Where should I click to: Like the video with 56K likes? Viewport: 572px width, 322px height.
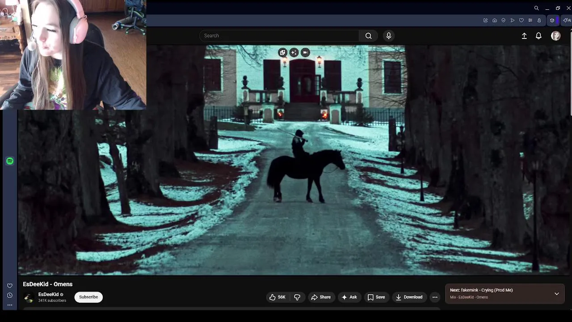[x=278, y=297]
